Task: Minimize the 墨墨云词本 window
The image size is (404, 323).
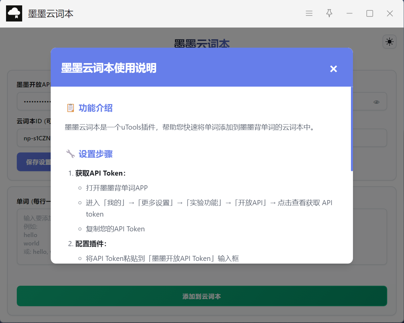Action: click(350, 13)
